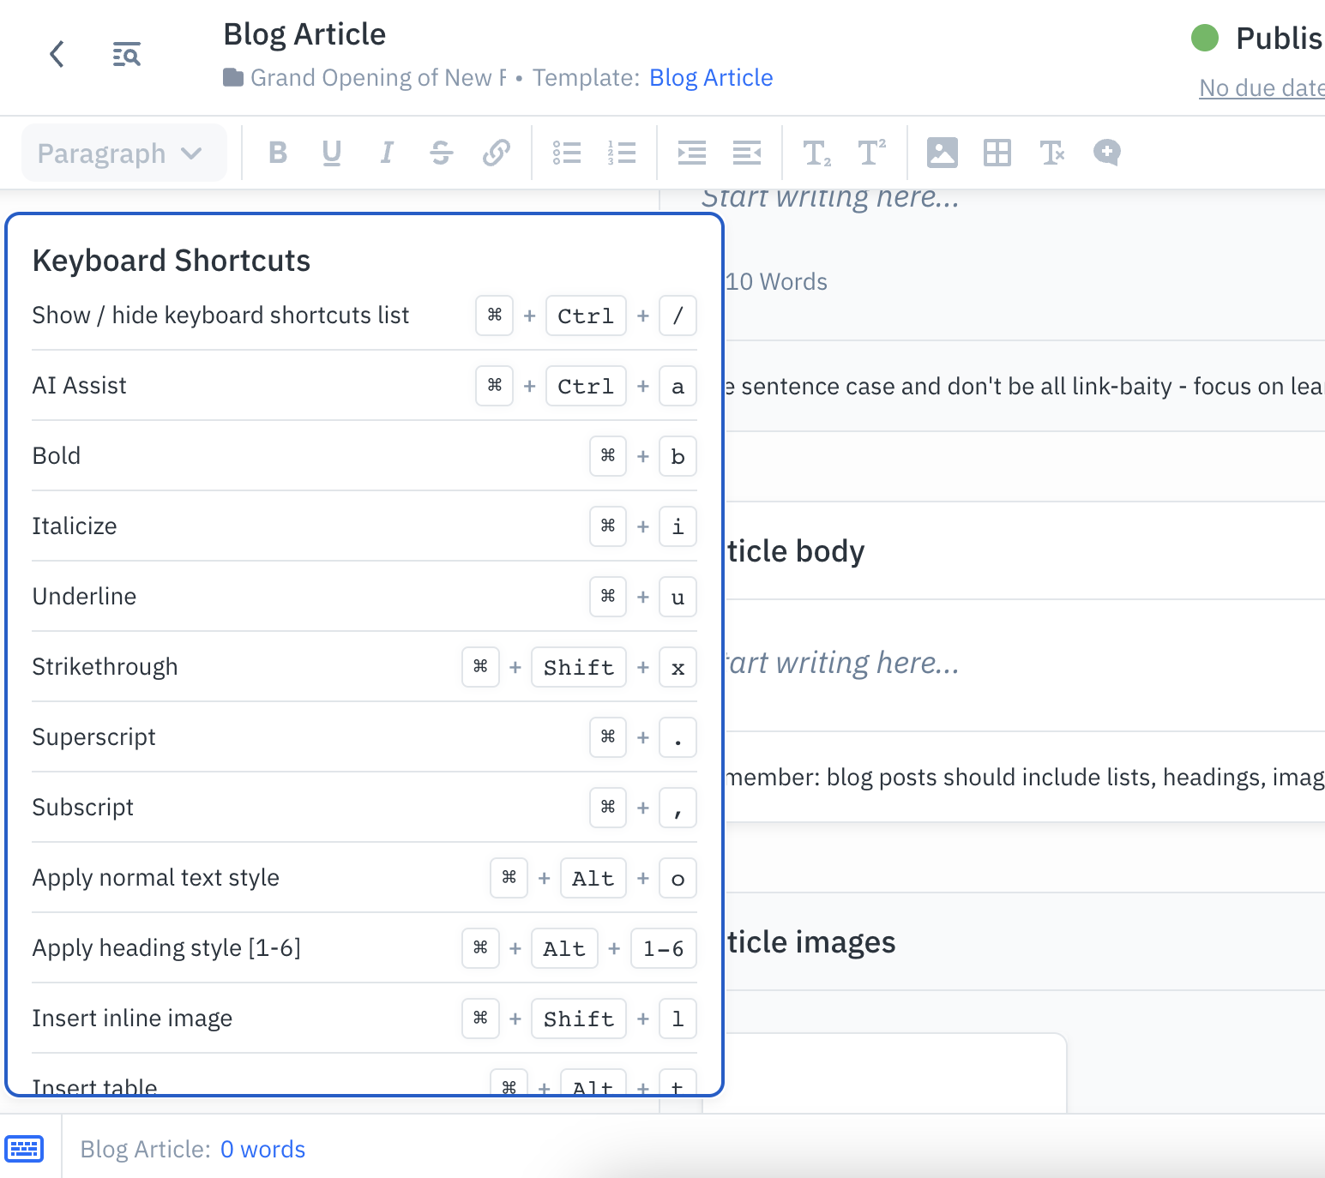Image resolution: width=1325 pixels, height=1178 pixels.
Task: Click the green Published status indicator
Action: [1206, 38]
